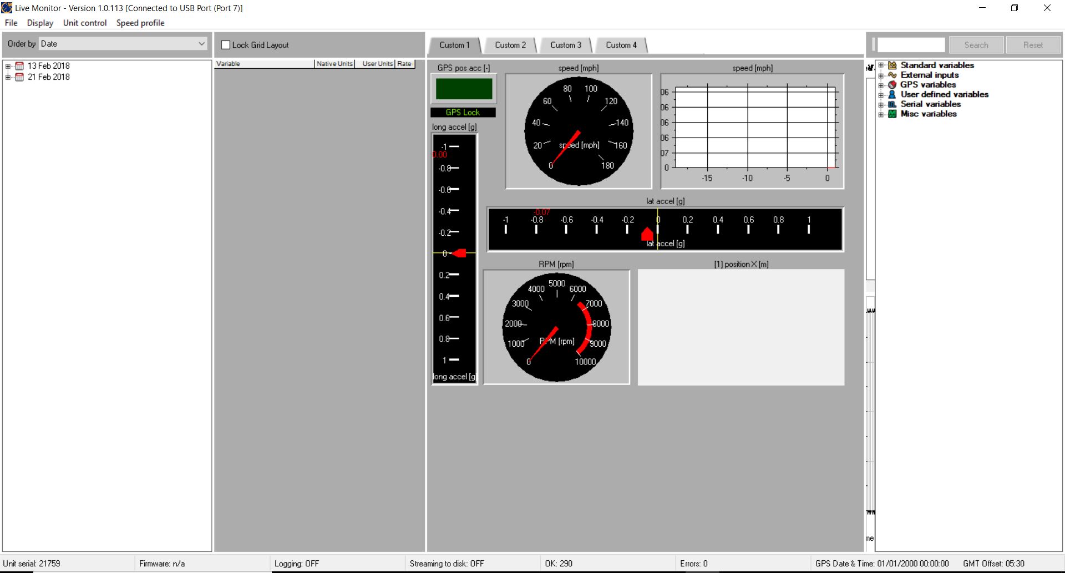Click the Streaming to disk: OFF status

click(447, 564)
